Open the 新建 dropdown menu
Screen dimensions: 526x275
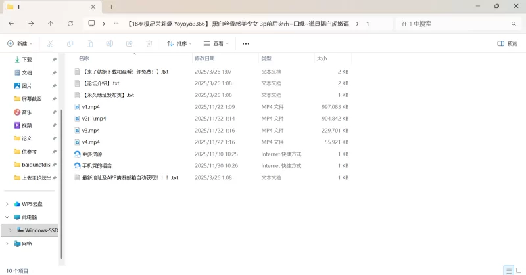[20, 43]
